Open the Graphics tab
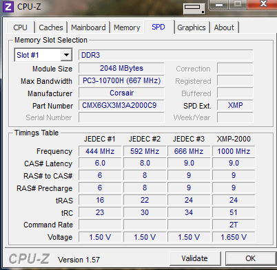Screen dimensions: 277x270 (192, 27)
